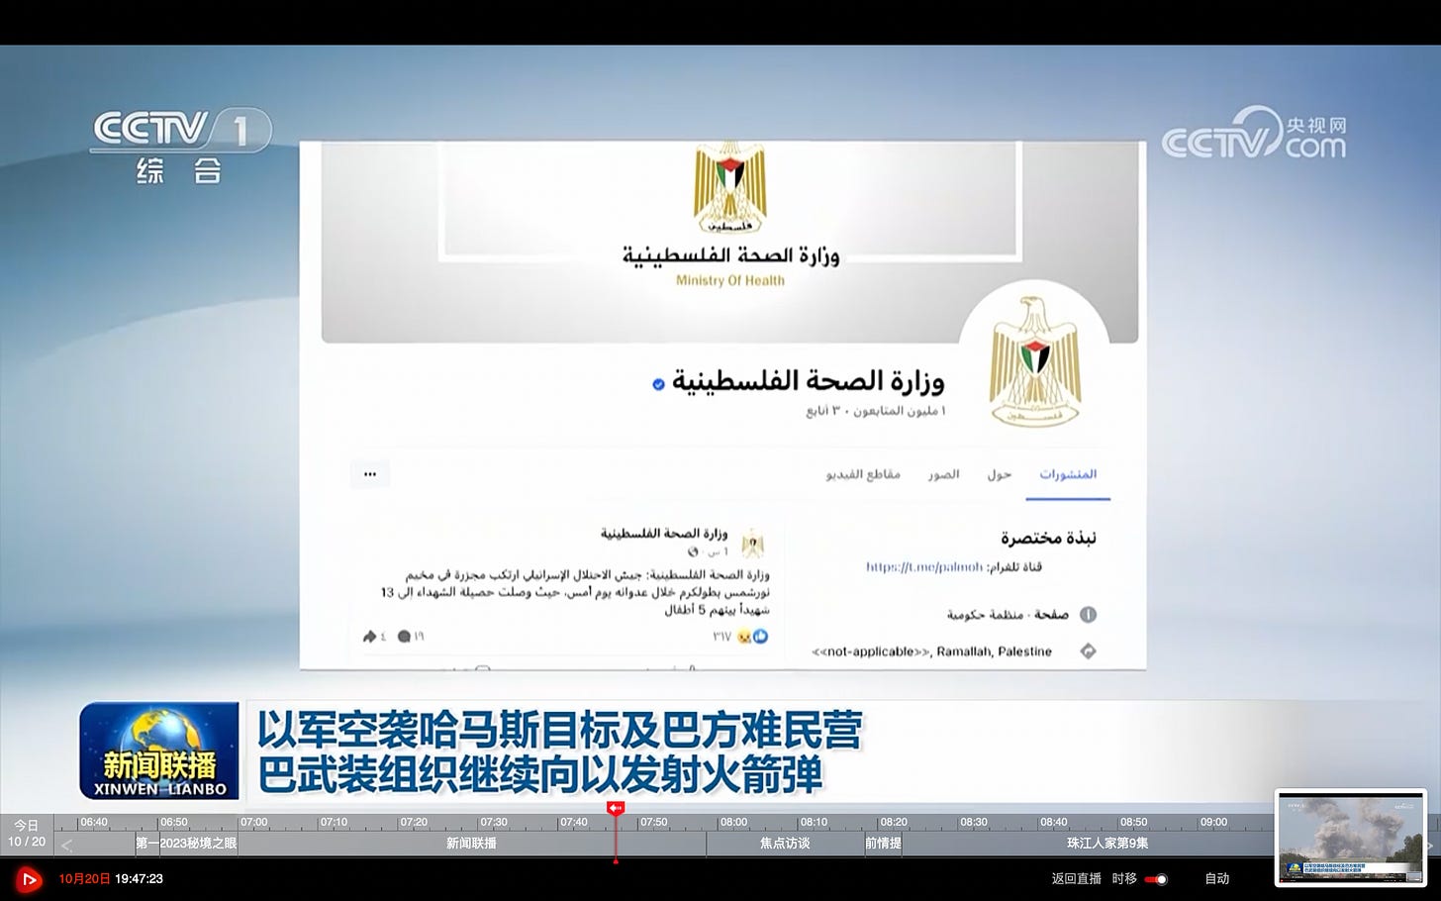Screen dimensions: 1441x901
Task: Open the الصور photos tab
Action: tap(943, 474)
